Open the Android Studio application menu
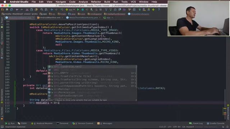Screen dimensions: 230x129 tap(19, 2)
